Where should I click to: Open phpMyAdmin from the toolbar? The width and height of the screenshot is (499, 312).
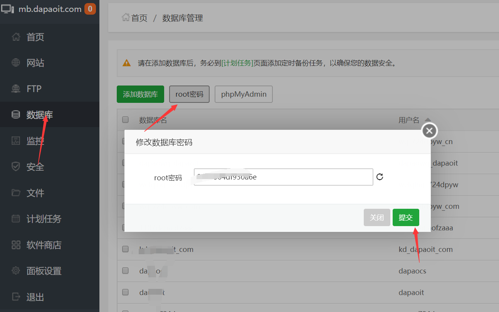coord(244,94)
